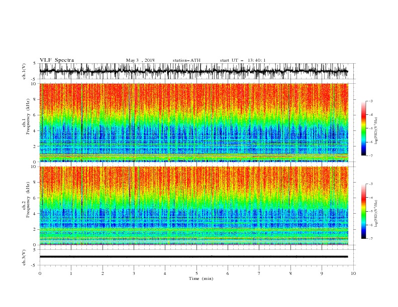The height and width of the screenshot is (307, 398).
Task: Click time axis tick label "8"
Action: click(x=290, y=273)
